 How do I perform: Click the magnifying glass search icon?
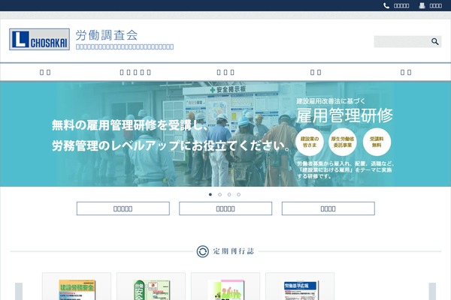coord(435,42)
